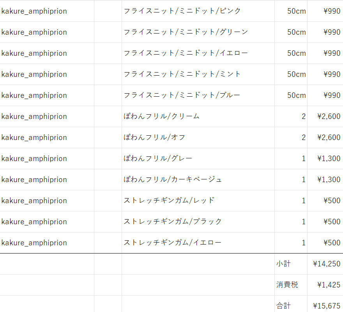The width and height of the screenshot is (343, 312).
Task: Select the フライスニット/ミニドット/ピンク cell
Action: (198, 11)
